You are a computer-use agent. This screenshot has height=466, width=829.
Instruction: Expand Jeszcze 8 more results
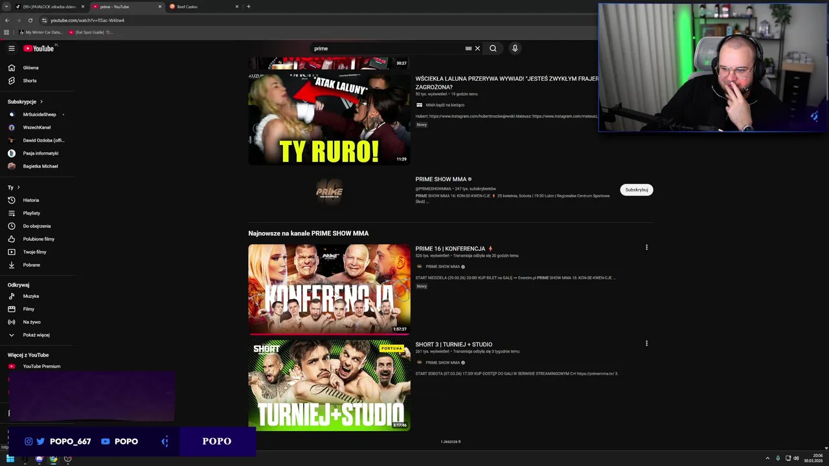click(451, 441)
